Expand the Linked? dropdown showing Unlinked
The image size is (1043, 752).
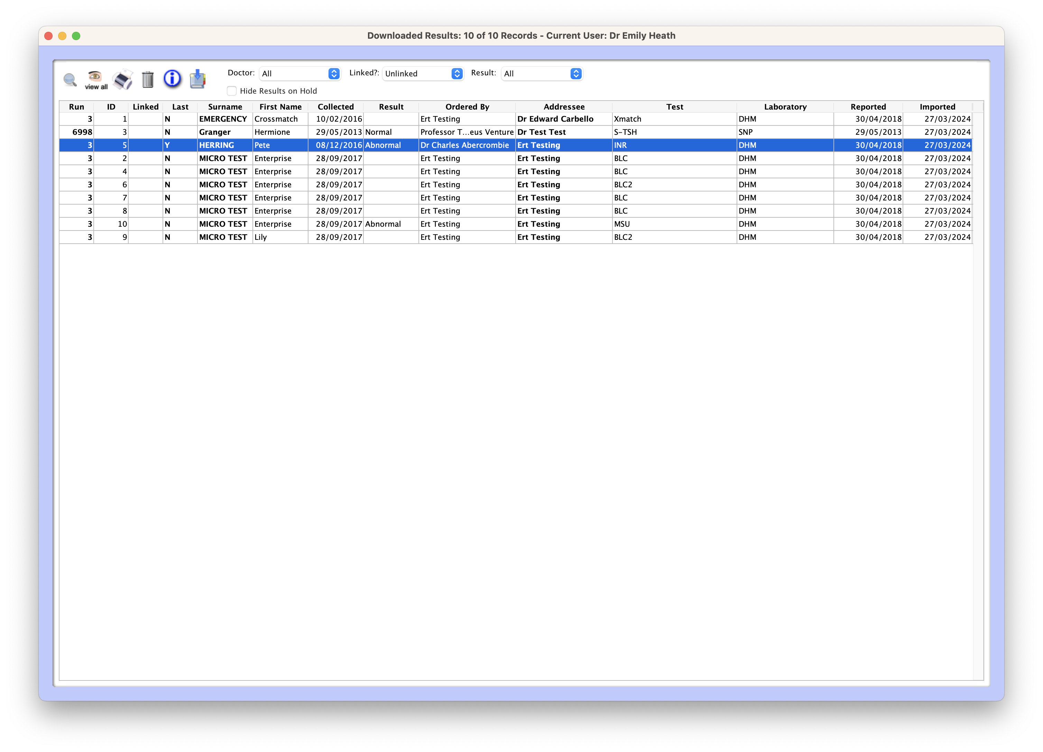(423, 74)
